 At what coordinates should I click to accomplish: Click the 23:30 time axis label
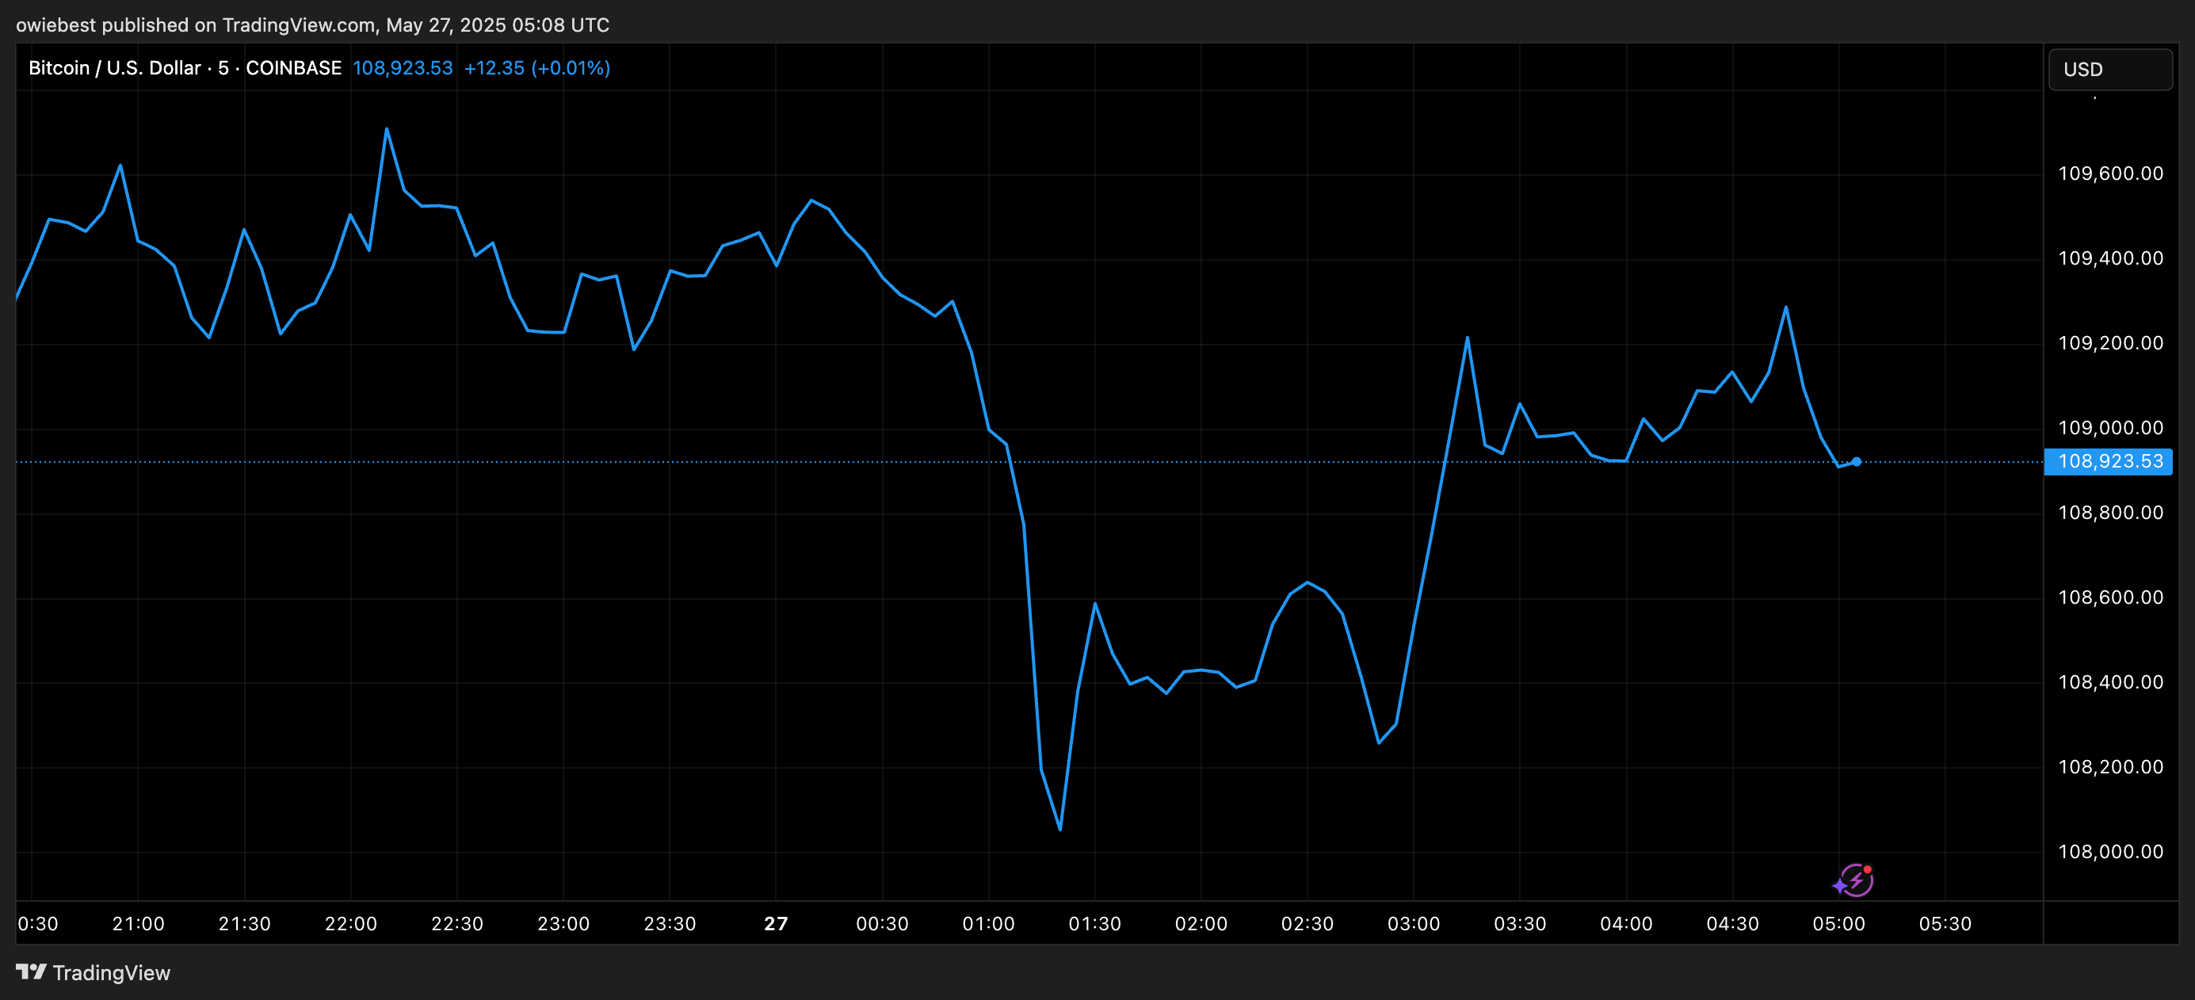pyautogui.click(x=670, y=924)
